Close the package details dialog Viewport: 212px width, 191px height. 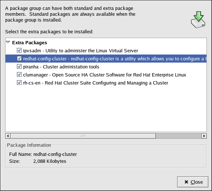(193, 182)
